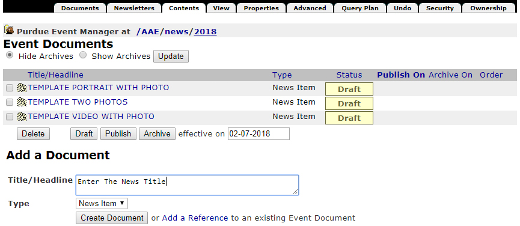Image resolution: width=520 pixels, height=226 pixels.
Task: Click the document icon beside TEMPLATE VIDEO WITH PHOTO
Action: click(x=22, y=117)
